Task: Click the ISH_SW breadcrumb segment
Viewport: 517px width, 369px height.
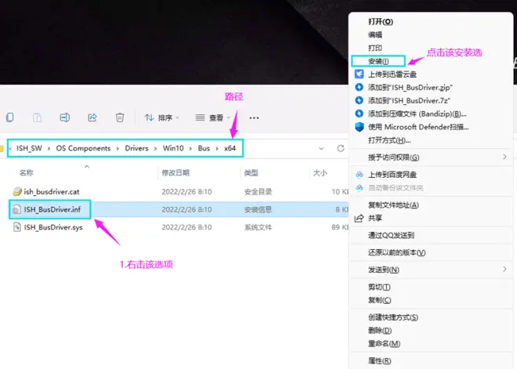Action: [29, 148]
